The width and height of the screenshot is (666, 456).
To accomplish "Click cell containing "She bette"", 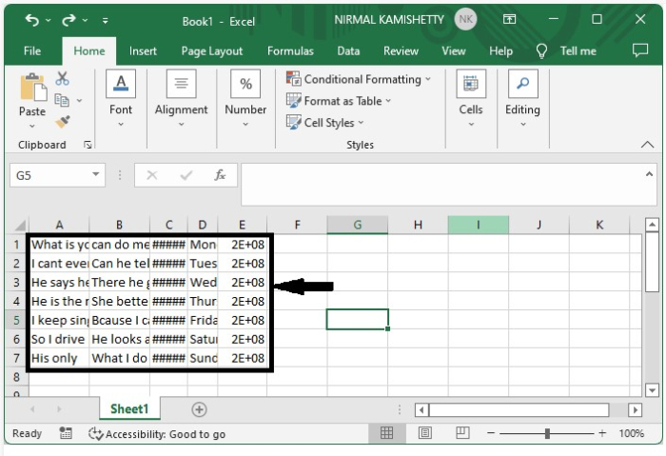I will pos(119,302).
